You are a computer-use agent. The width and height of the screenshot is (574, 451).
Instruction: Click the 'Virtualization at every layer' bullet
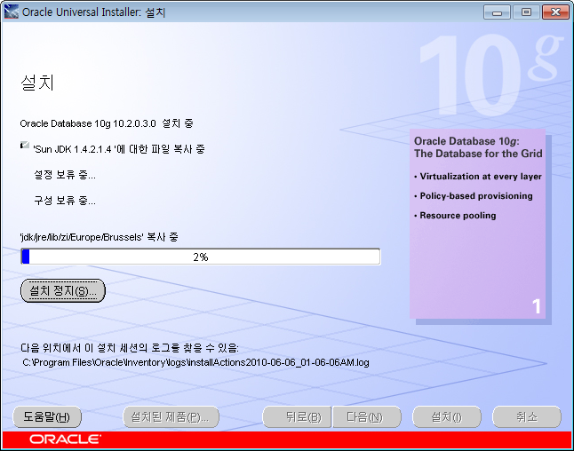point(481,177)
